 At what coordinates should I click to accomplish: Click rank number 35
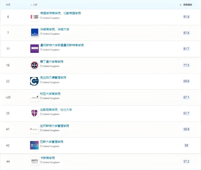click(8, 113)
